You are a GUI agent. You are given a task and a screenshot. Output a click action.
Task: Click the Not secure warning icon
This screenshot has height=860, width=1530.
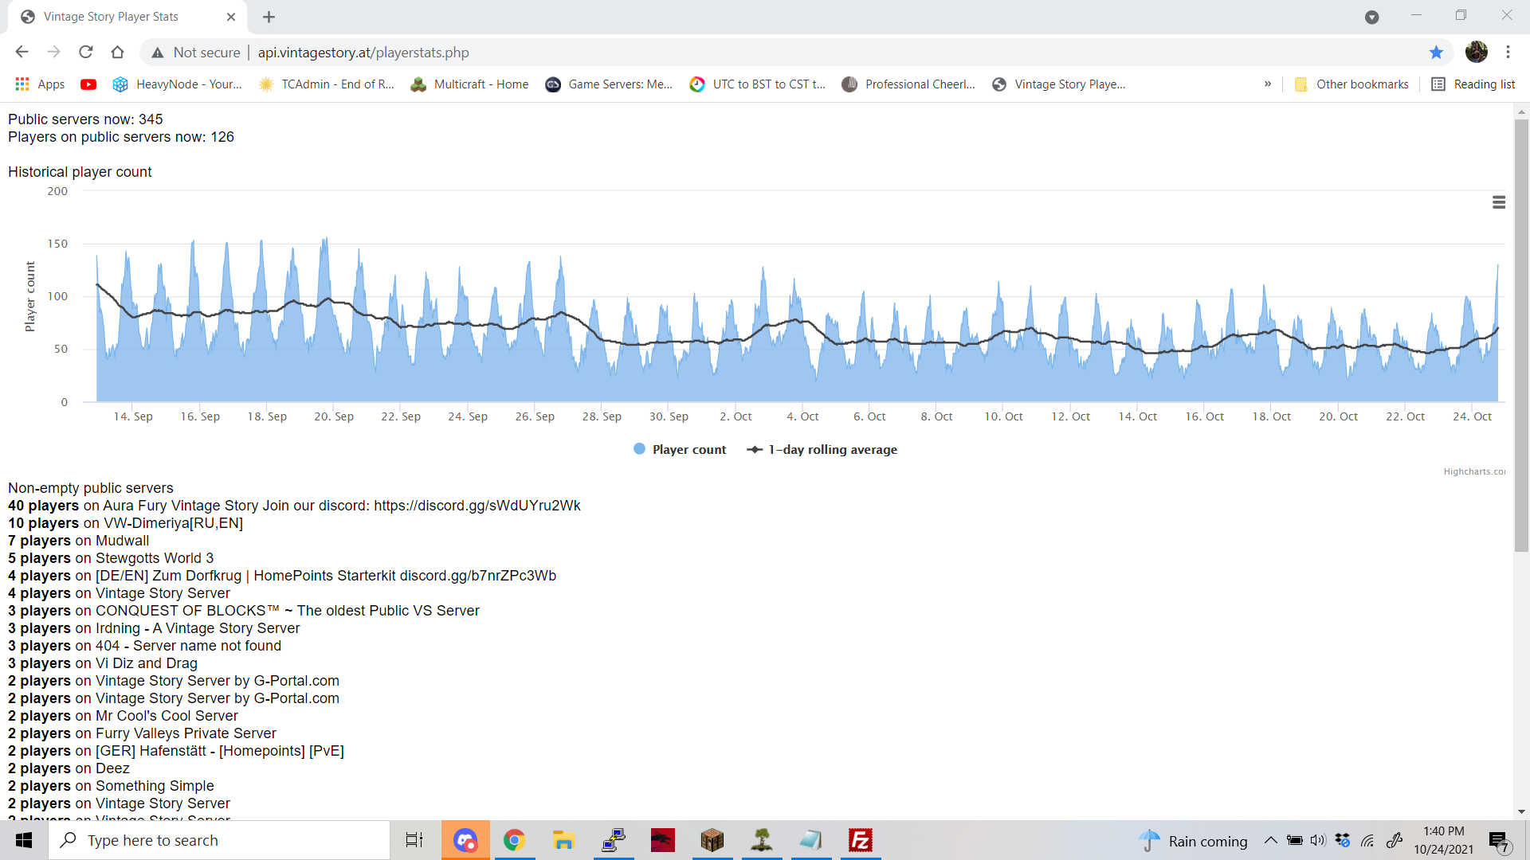[158, 53]
